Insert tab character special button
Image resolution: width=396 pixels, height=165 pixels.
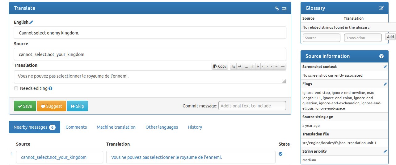234,66
